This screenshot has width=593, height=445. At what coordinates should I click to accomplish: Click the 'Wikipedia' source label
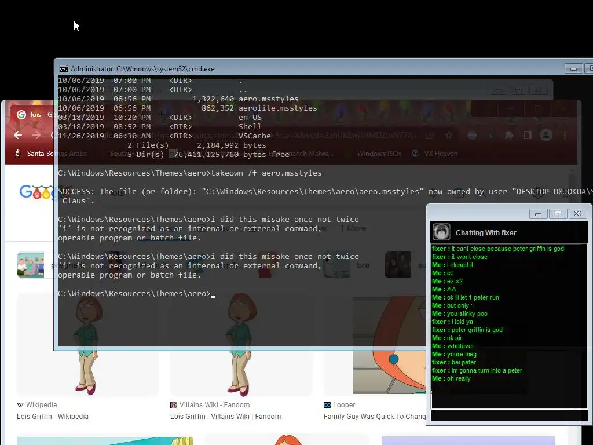click(42, 405)
